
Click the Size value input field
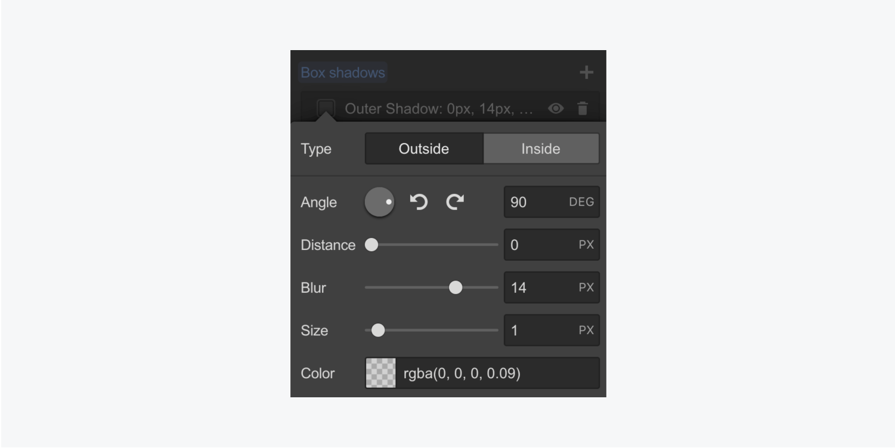click(540, 330)
